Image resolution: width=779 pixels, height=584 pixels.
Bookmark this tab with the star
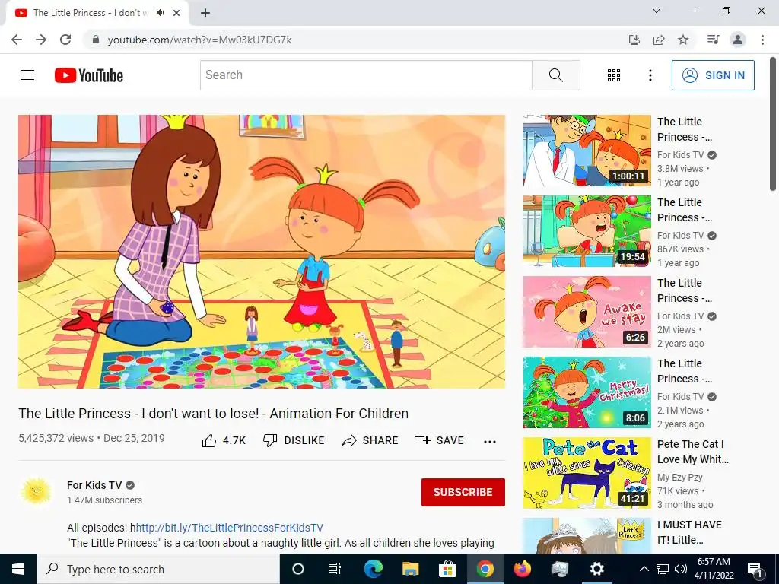683,40
